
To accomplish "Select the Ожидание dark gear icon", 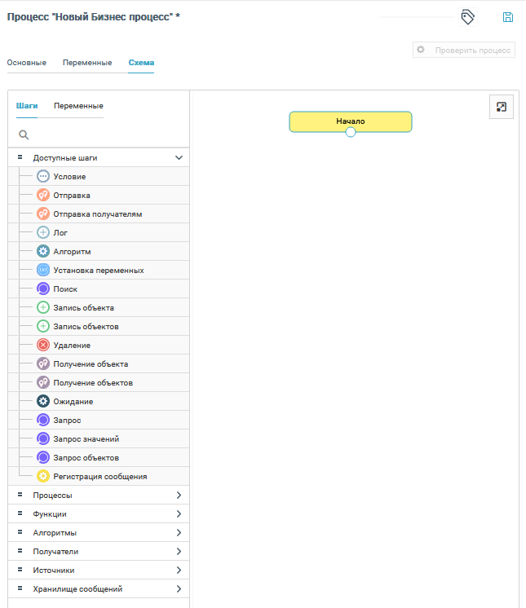I will click(43, 402).
